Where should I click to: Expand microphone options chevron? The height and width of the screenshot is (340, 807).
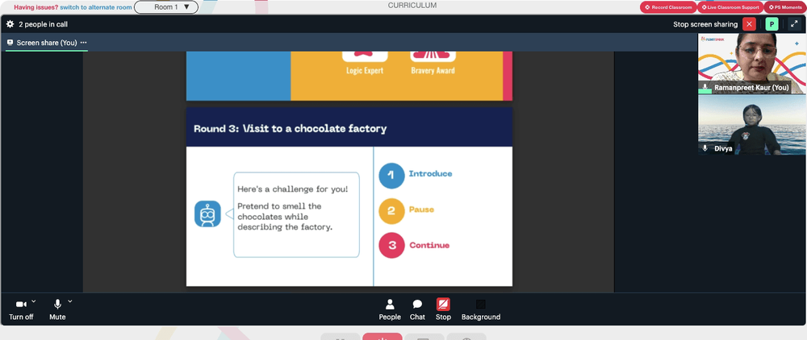[x=70, y=301]
